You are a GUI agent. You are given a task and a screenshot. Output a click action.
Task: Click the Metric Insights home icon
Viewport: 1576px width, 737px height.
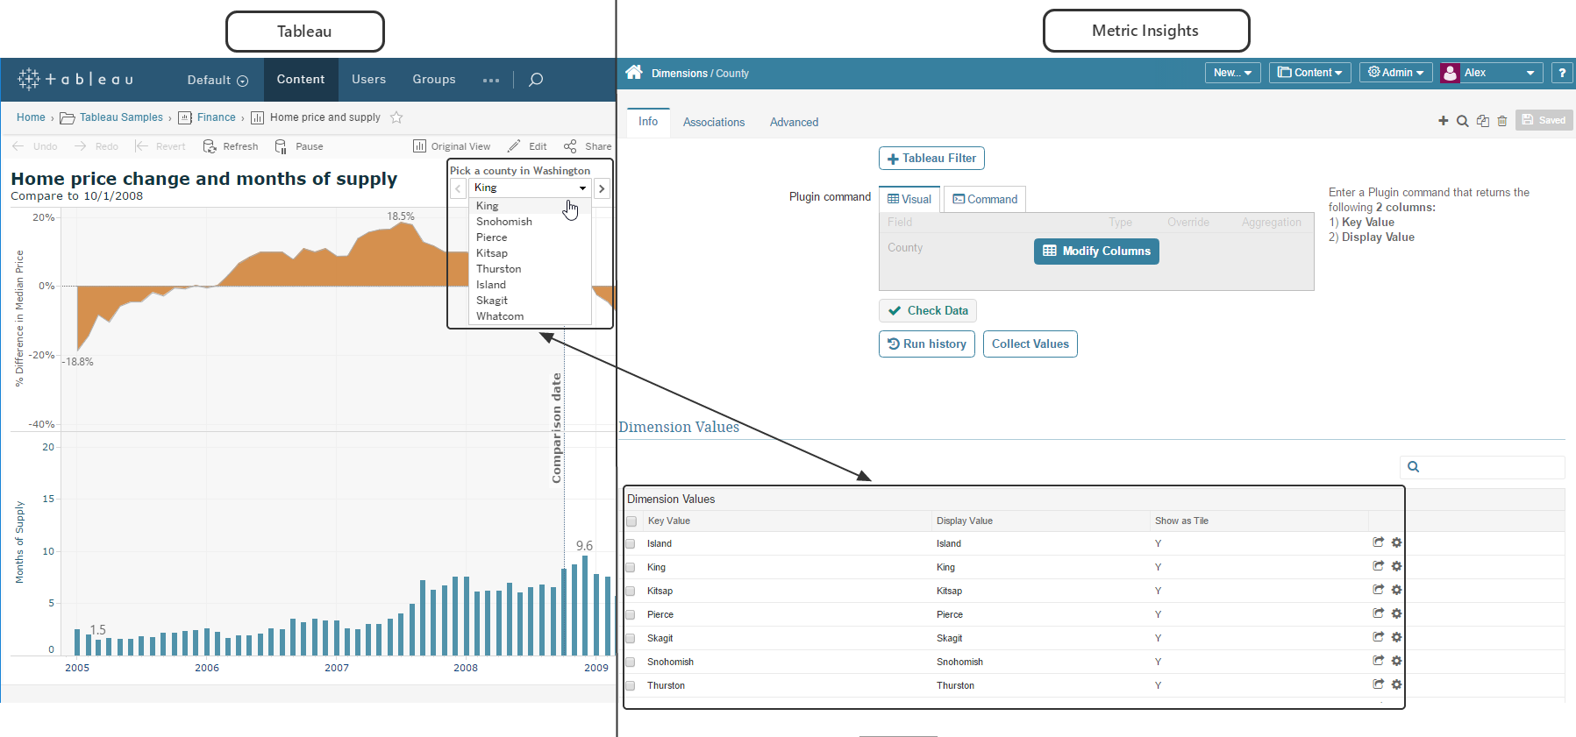[634, 73]
